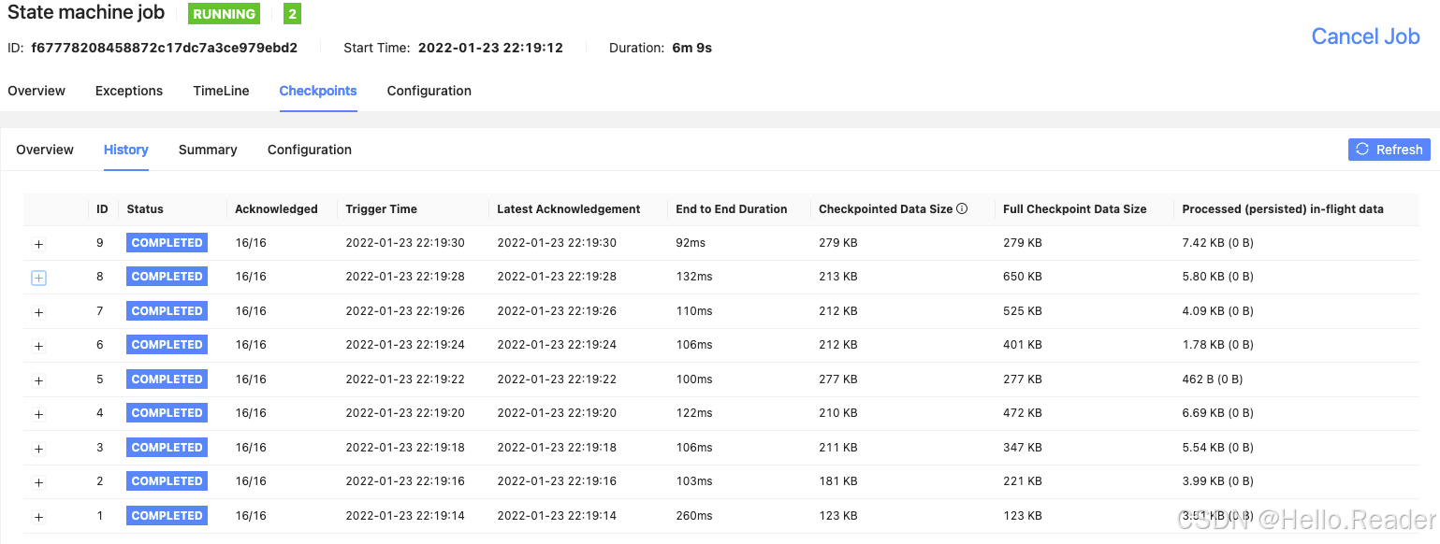Switch to the Exceptions tab
The width and height of the screenshot is (1440, 544).
(128, 91)
